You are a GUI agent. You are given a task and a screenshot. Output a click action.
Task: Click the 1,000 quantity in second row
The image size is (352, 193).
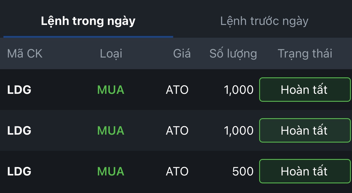pyautogui.click(x=238, y=131)
